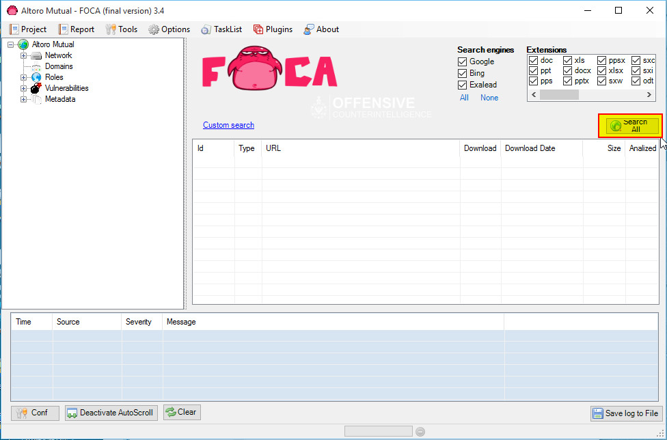The height and width of the screenshot is (440, 667).
Task: Toggle the ppt extension checkbox
Action: coord(534,70)
